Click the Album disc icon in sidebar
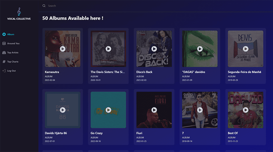 click(4, 34)
